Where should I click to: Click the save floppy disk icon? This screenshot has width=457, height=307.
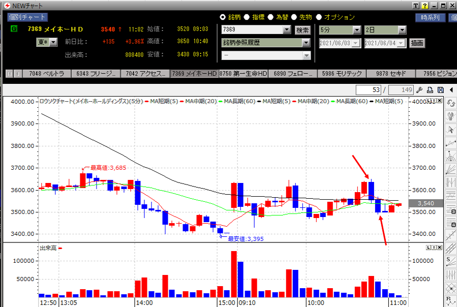(x=441, y=90)
